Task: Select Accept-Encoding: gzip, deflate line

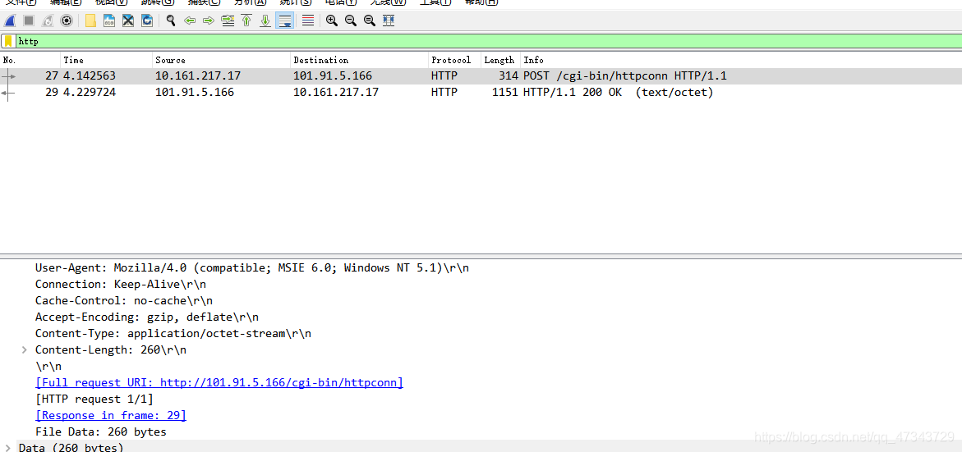Action: click(147, 317)
